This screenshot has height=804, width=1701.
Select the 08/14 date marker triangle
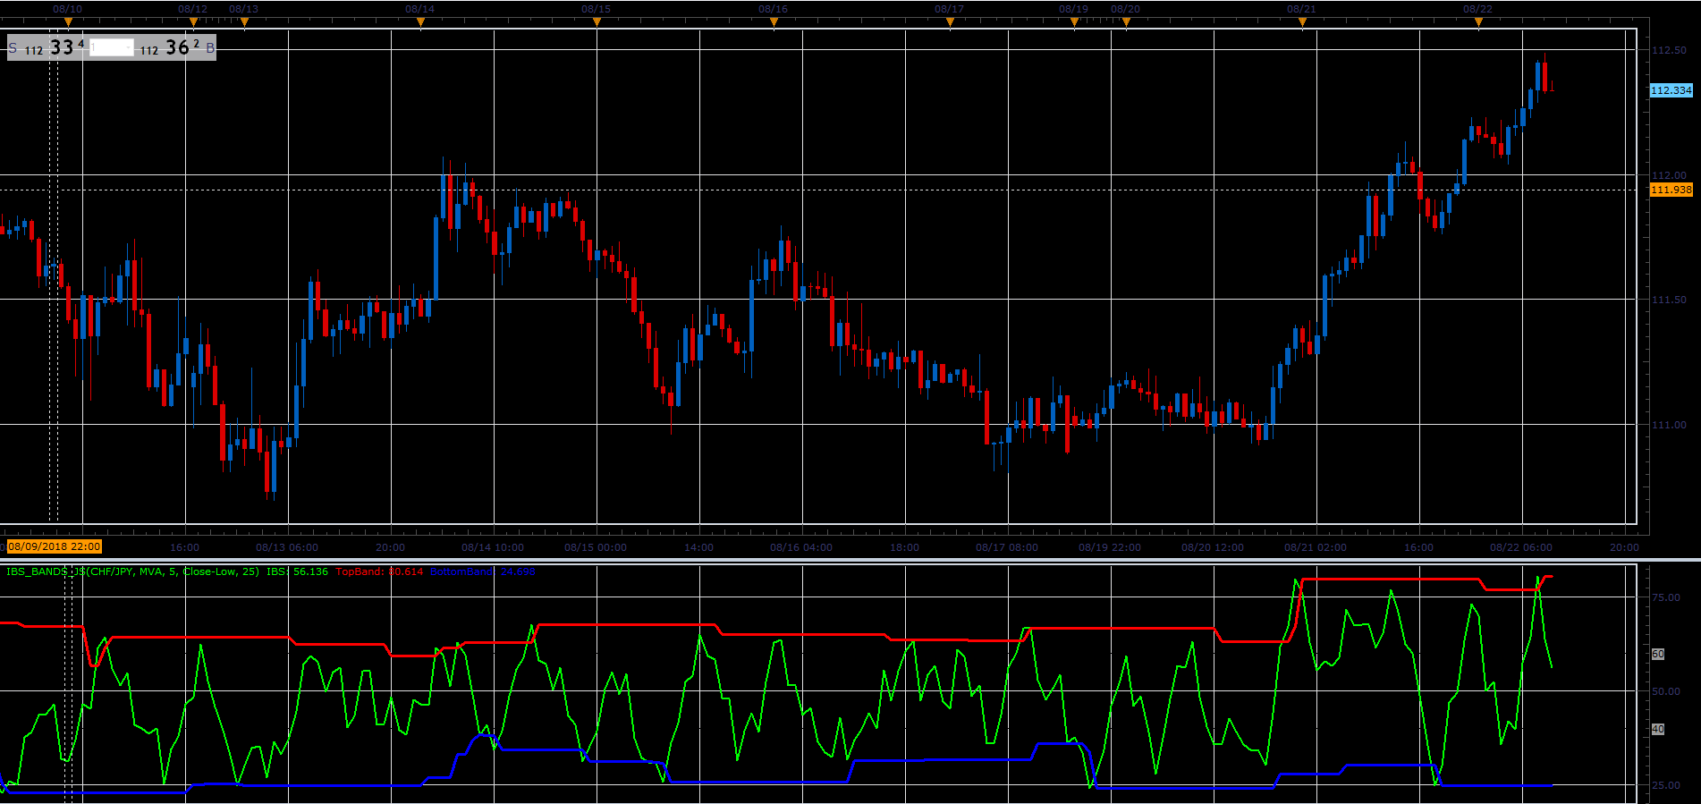tap(420, 23)
